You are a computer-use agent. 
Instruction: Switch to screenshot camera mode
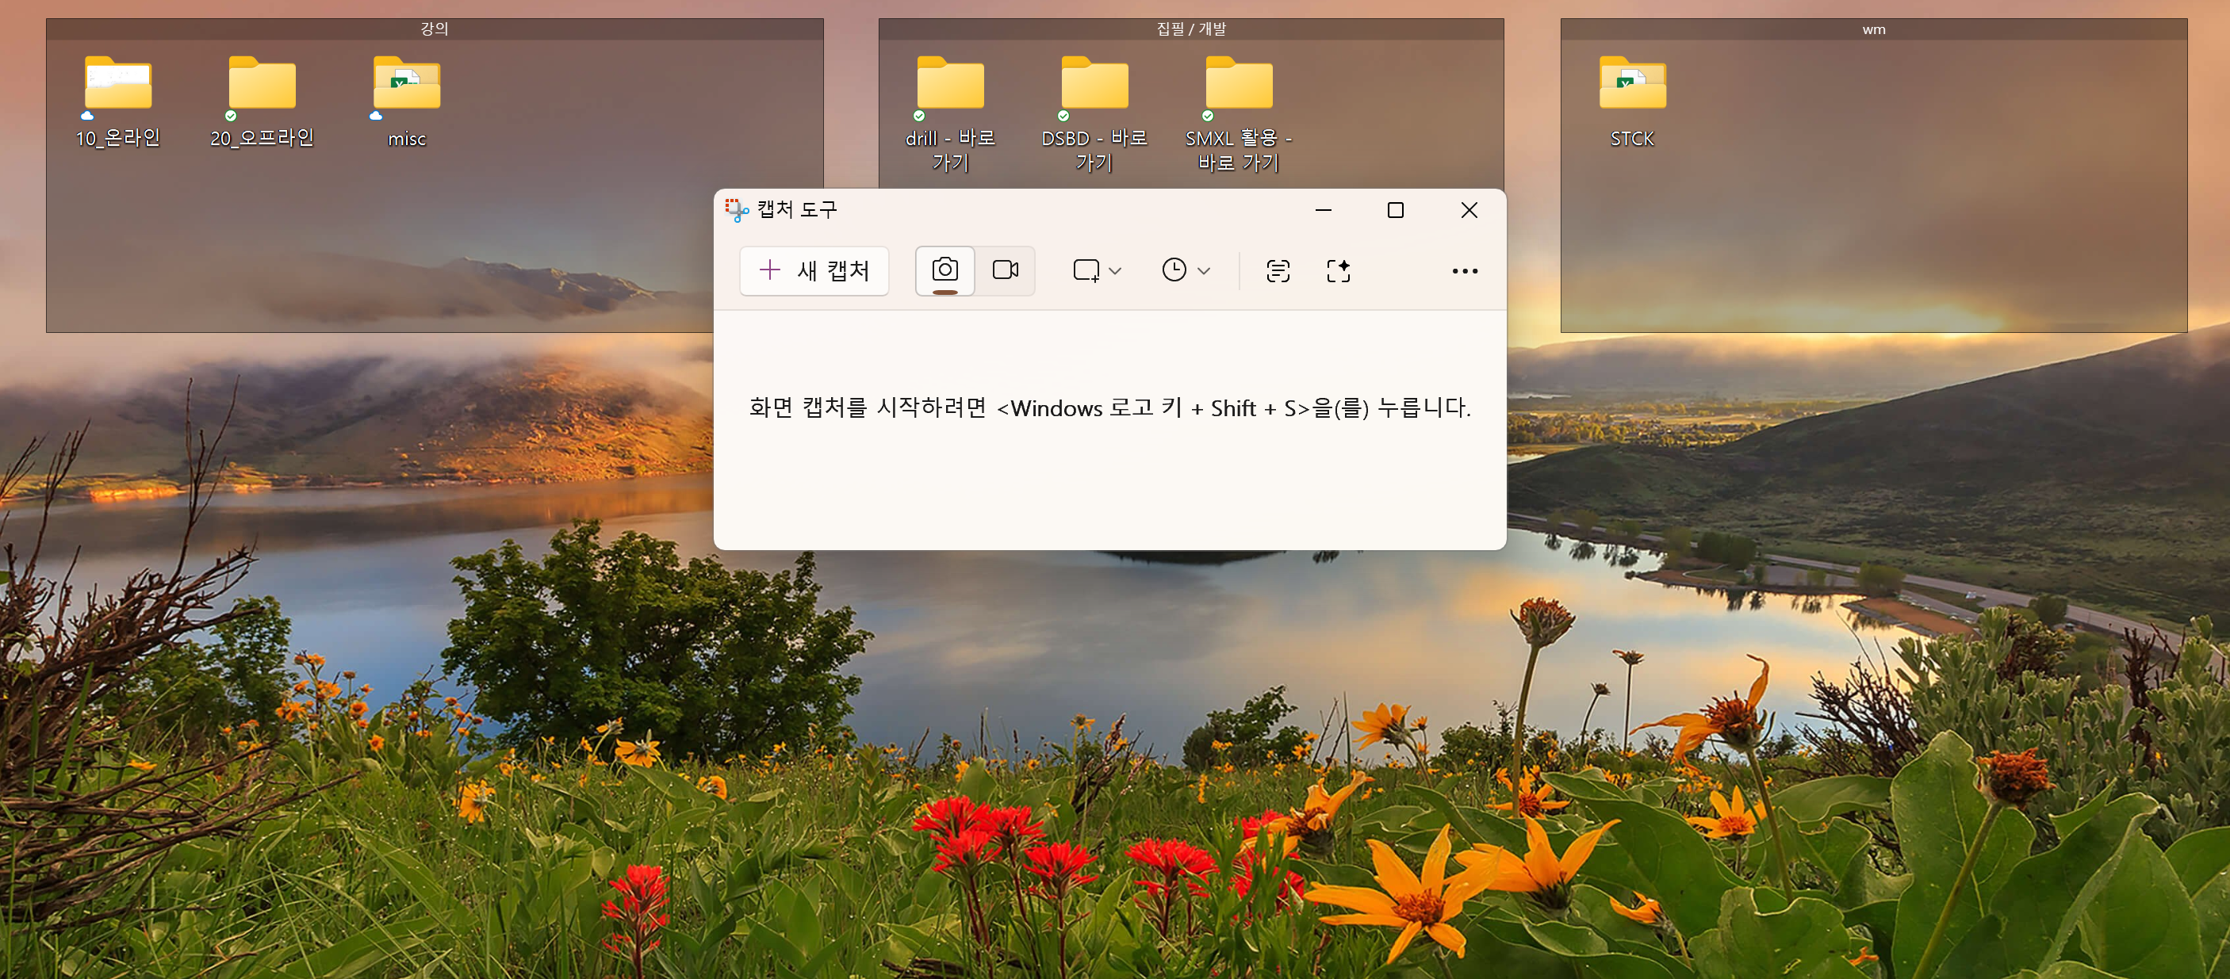pyautogui.click(x=944, y=270)
